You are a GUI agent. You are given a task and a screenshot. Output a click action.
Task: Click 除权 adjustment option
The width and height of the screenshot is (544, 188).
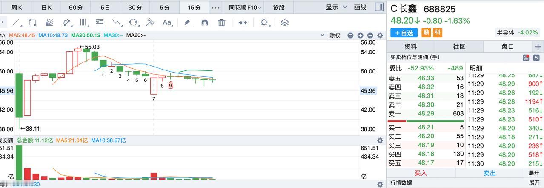click(x=335, y=36)
